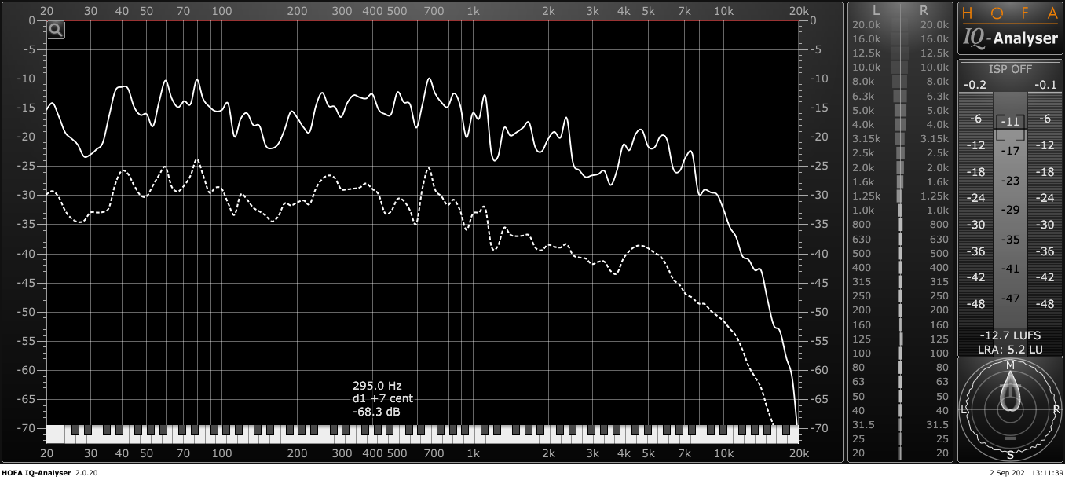Select the 31.5 band in the R column
This screenshot has width=1065, height=480.
tap(939, 425)
